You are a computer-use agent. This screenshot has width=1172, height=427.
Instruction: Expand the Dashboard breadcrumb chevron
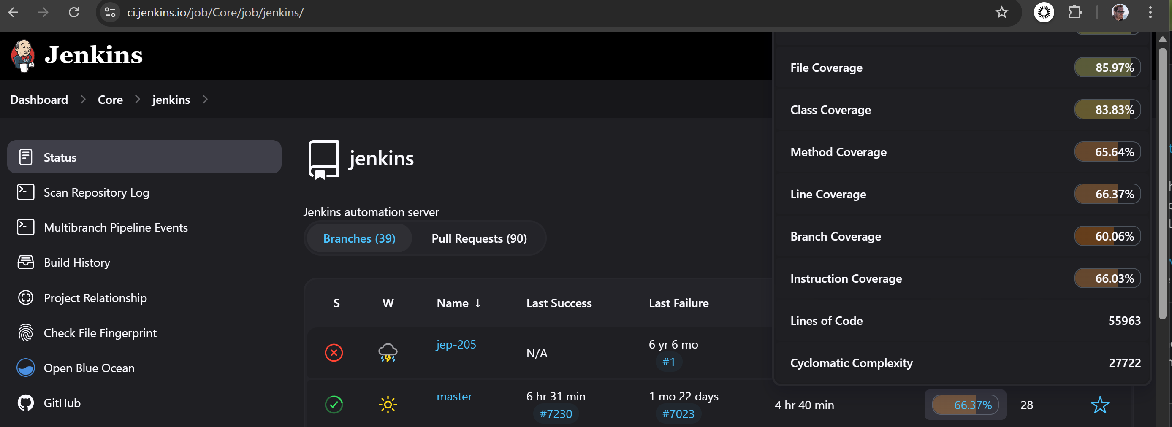point(83,99)
